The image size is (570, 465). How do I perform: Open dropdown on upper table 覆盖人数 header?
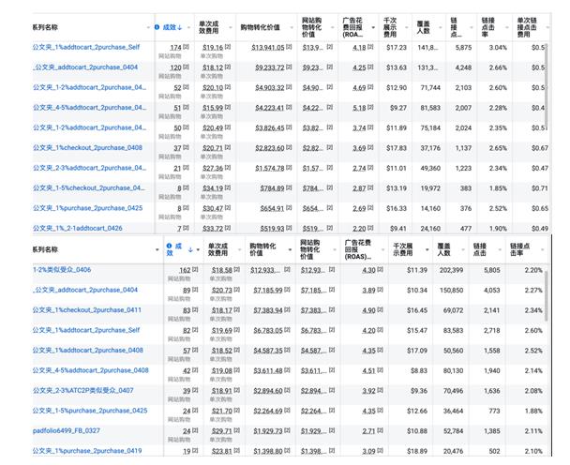[x=441, y=27]
